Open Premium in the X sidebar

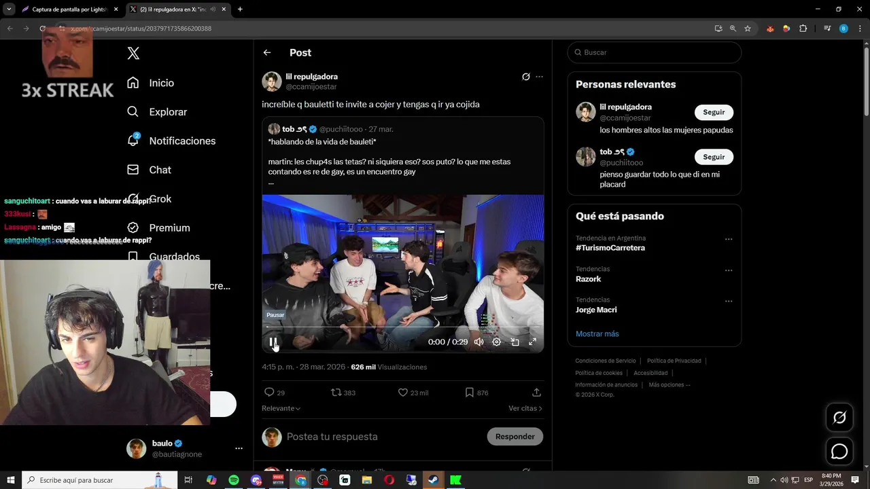(x=159, y=228)
